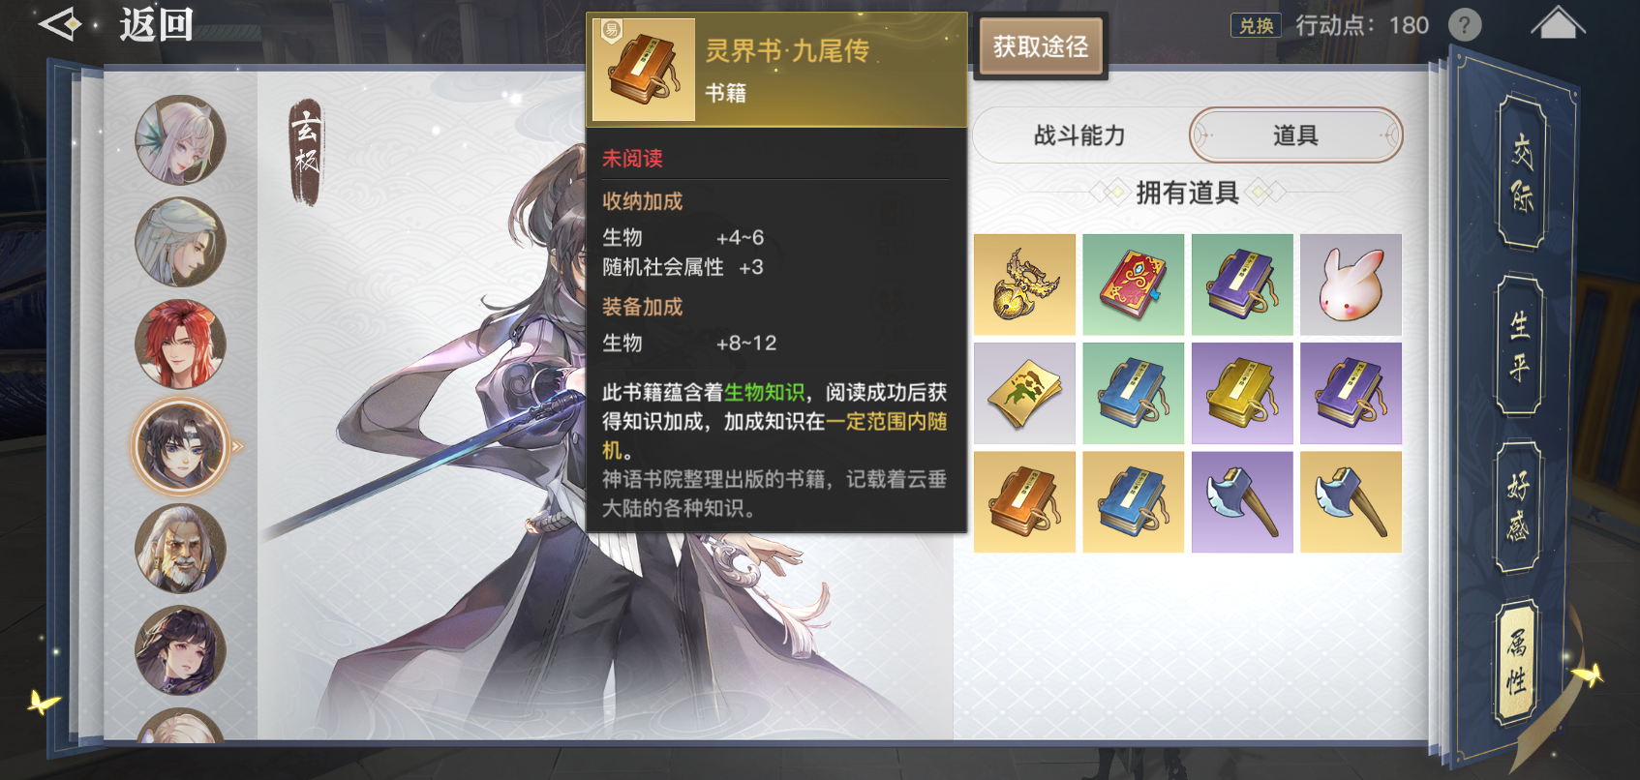Select the axe on yellow background
Screen dimensions: 1640x780
click(1351, 501)
